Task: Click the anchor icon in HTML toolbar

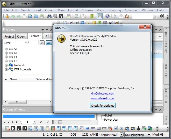Action: (139, 129)
